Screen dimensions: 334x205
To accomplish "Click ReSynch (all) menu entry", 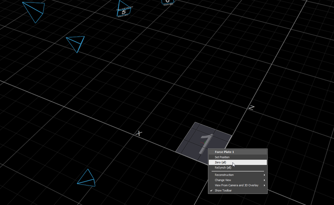I will 223,167.
